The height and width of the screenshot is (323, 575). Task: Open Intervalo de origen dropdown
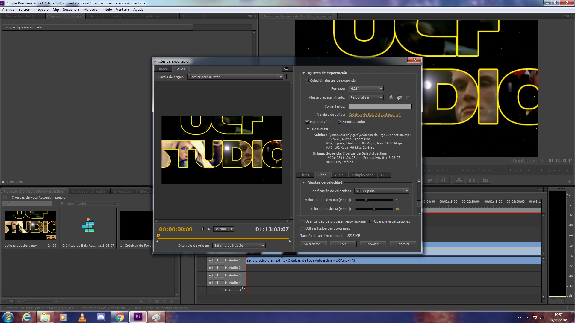pyautogui.click(x=239, y=246)
